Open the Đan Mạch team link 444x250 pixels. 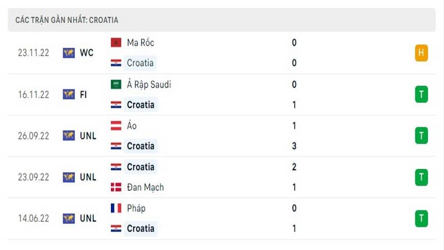point(145,187)
